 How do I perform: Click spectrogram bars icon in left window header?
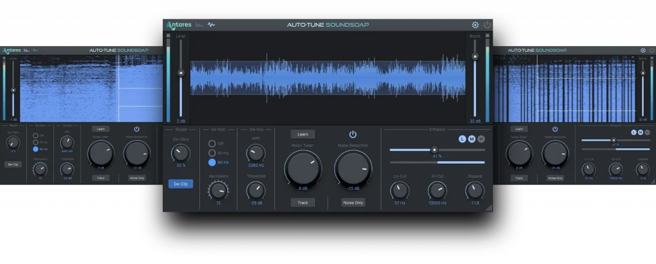click(x=26, y=50)
